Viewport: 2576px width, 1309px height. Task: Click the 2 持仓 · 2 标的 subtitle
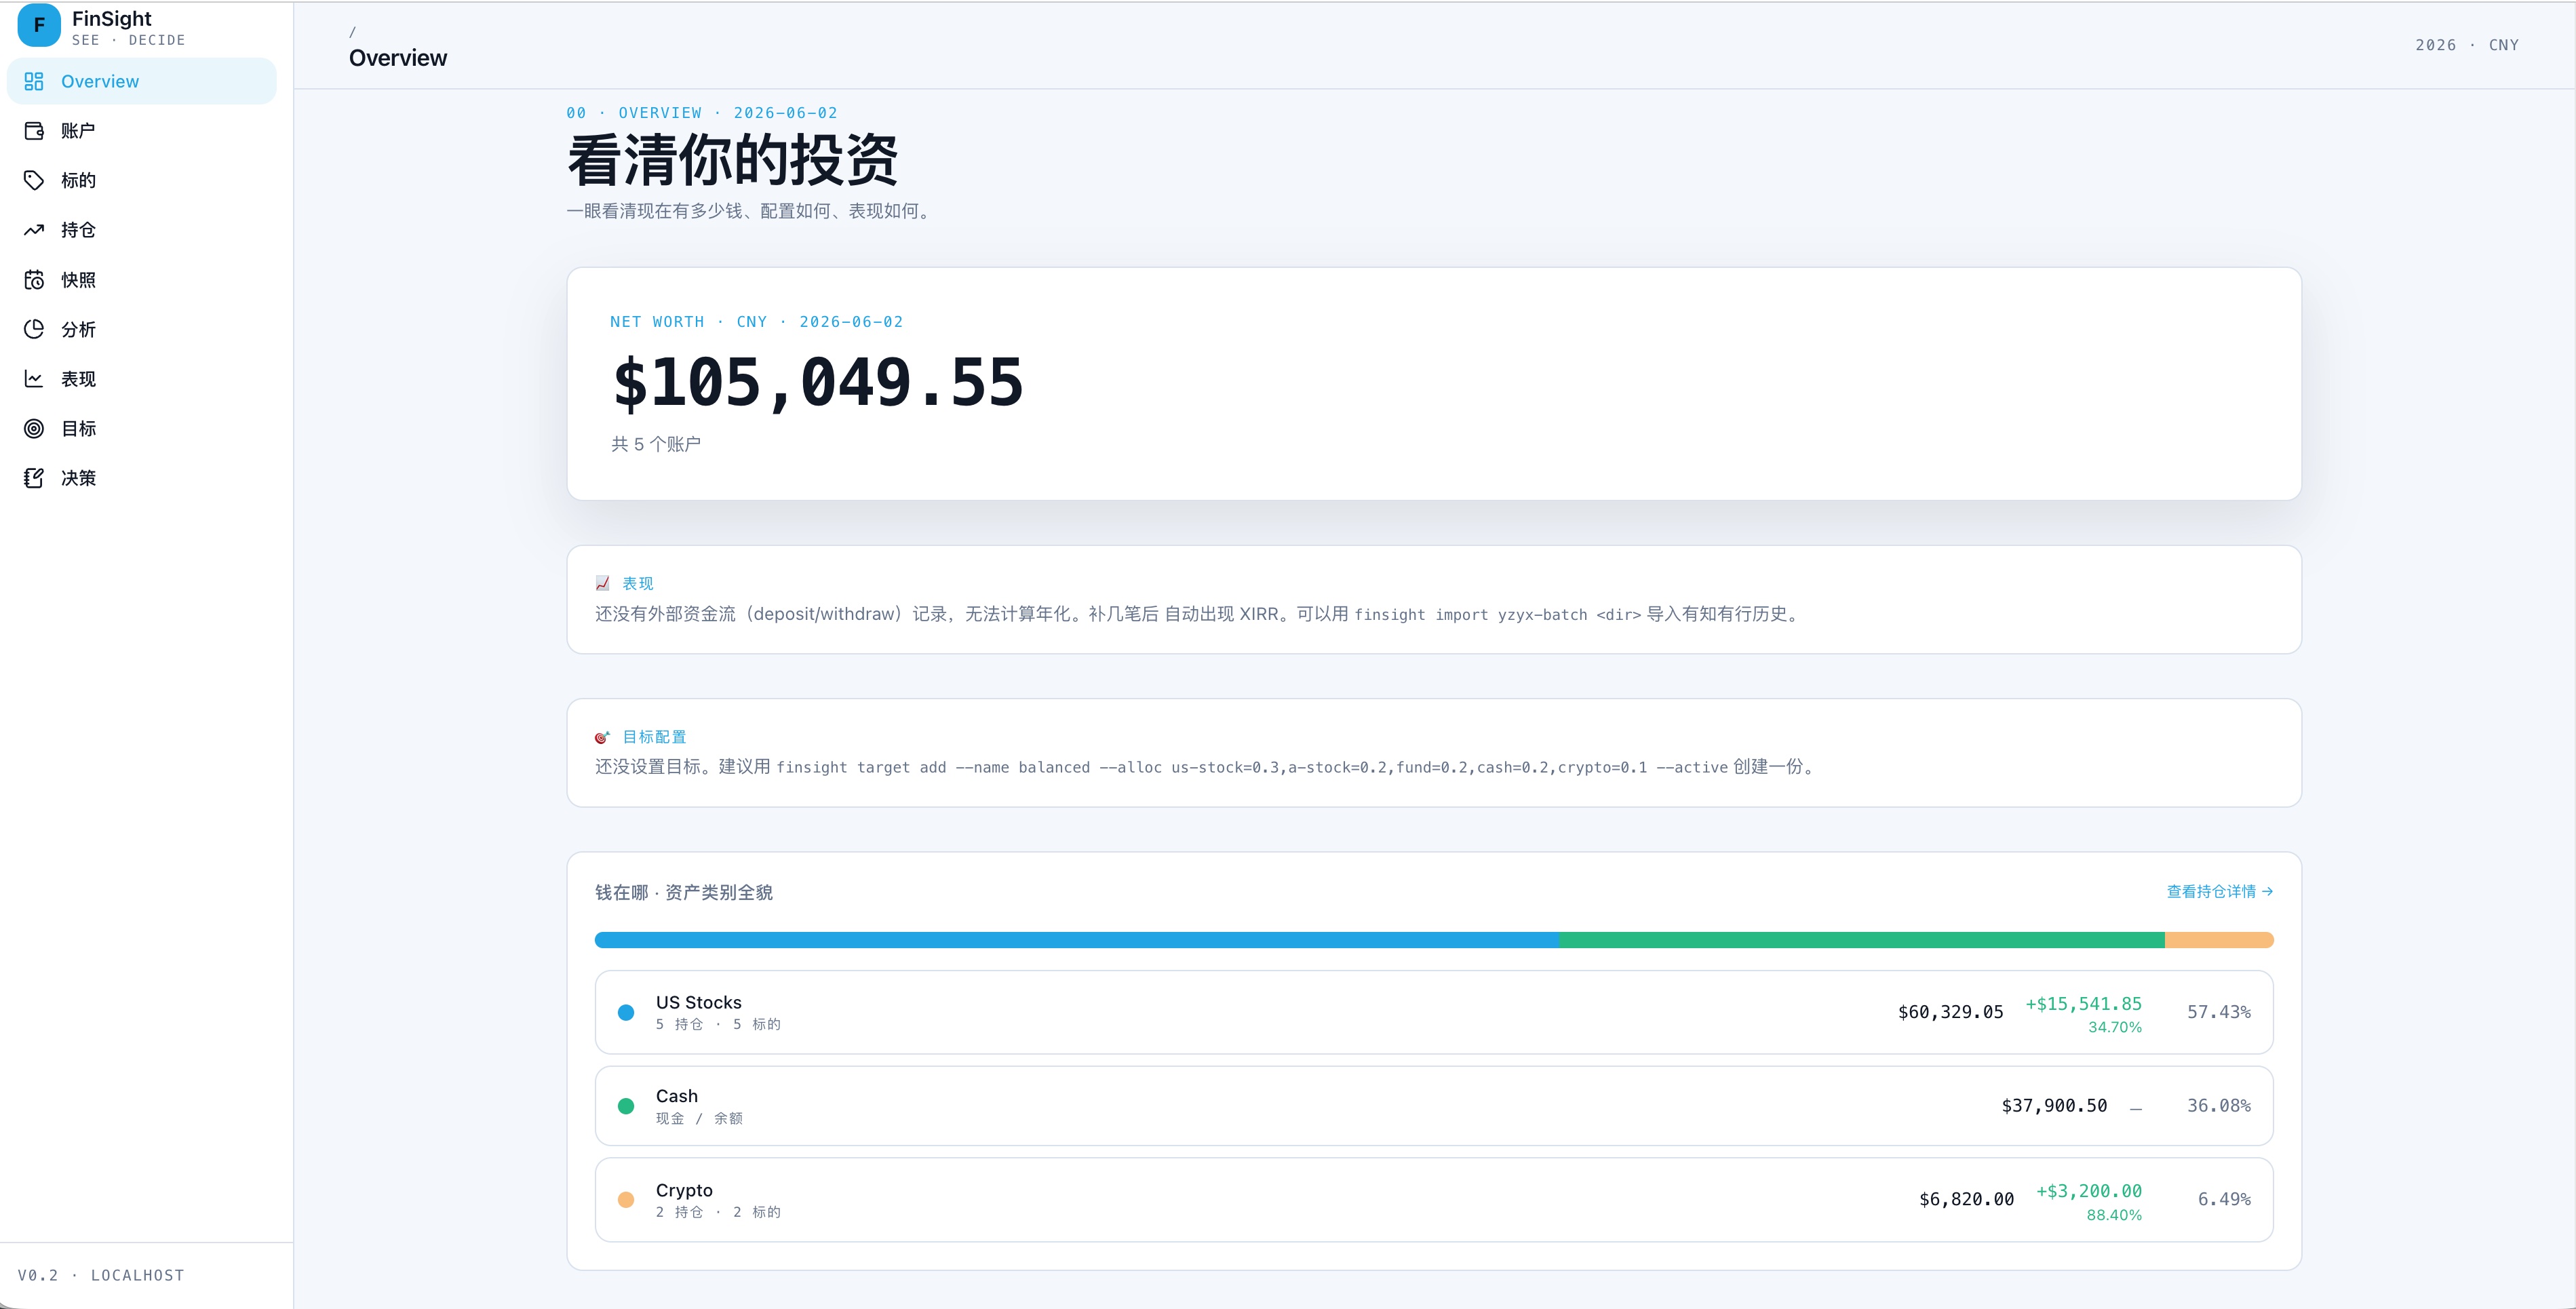point(718,1212)
